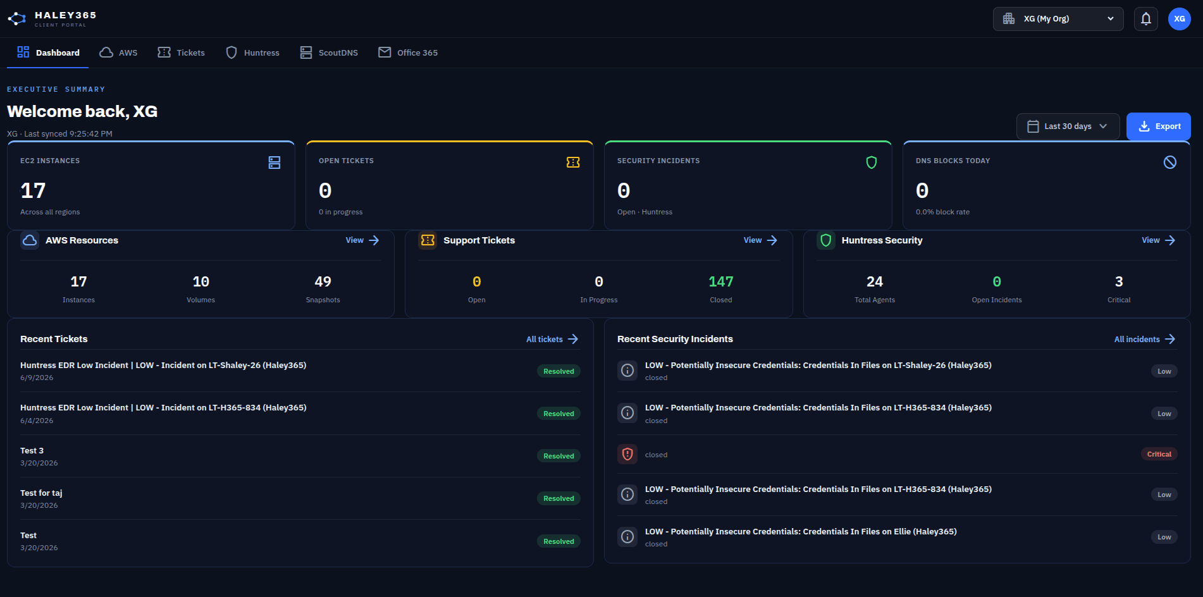
Task: Click the DNS Blocks Today blocked icon
Action: pyautogui.click(x=1170, y=163)
